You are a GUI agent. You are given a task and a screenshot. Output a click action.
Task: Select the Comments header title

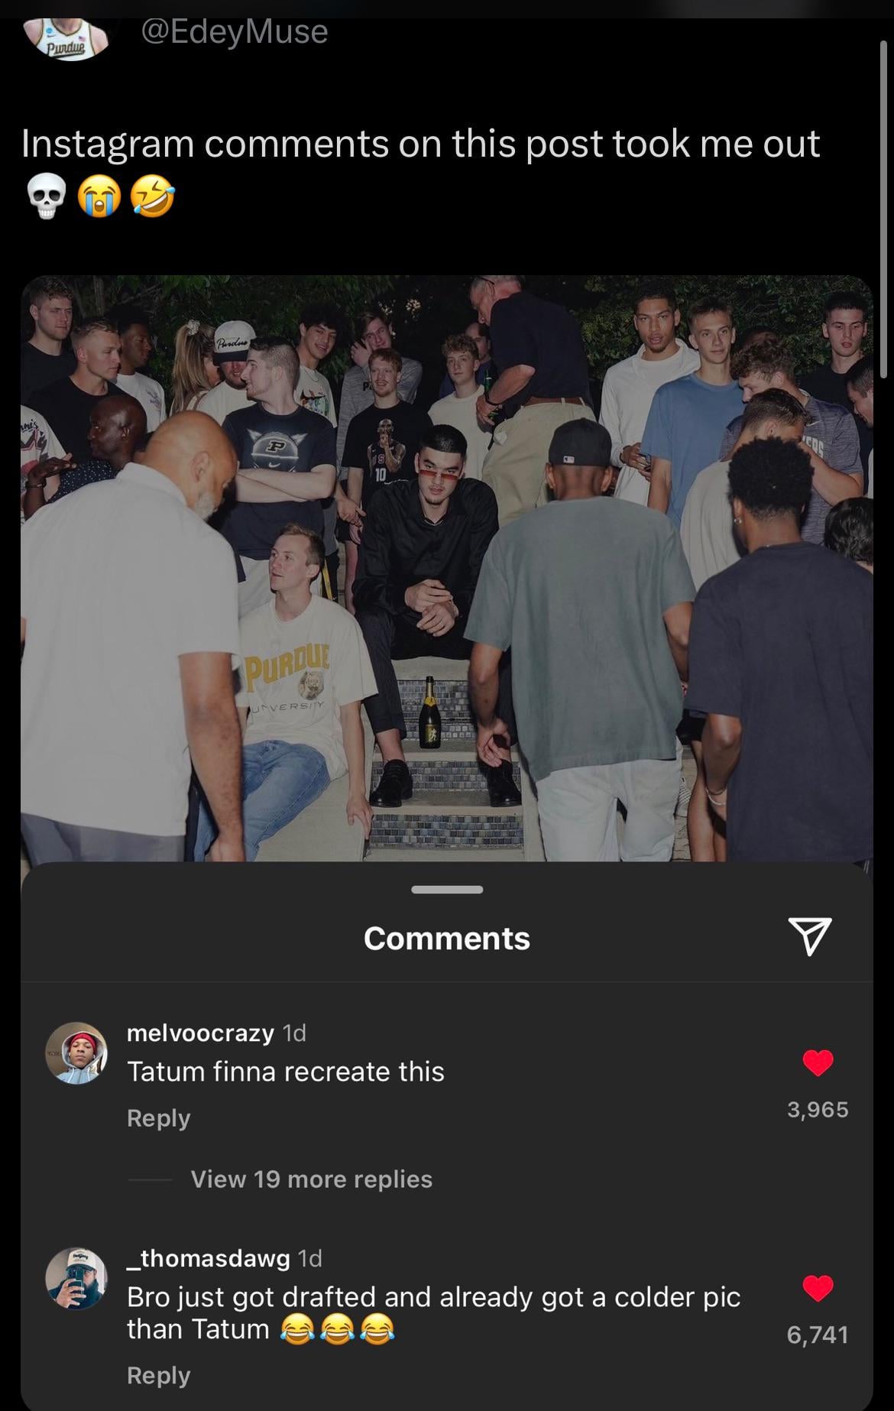(447, 938)
